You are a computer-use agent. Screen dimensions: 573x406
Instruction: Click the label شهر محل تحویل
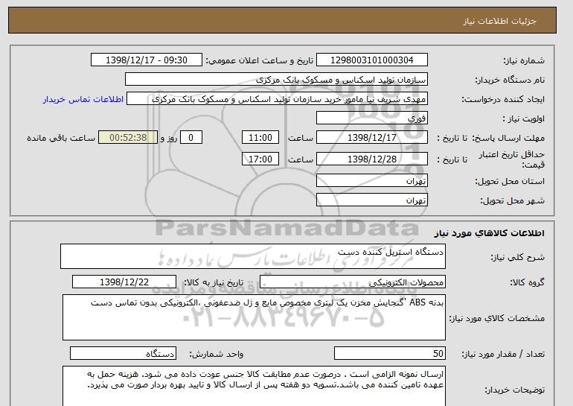[x=512, y=200]
